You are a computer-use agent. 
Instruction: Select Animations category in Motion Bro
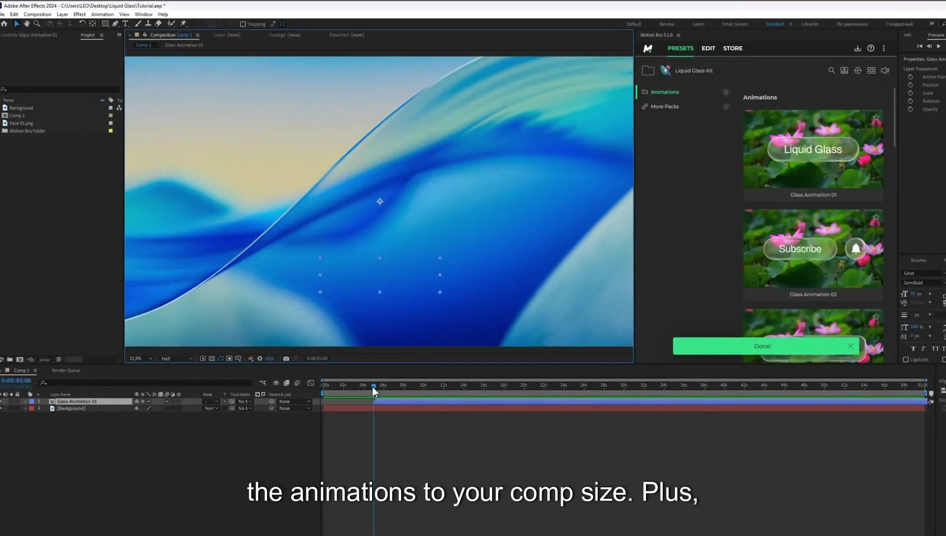pos(665,92)
